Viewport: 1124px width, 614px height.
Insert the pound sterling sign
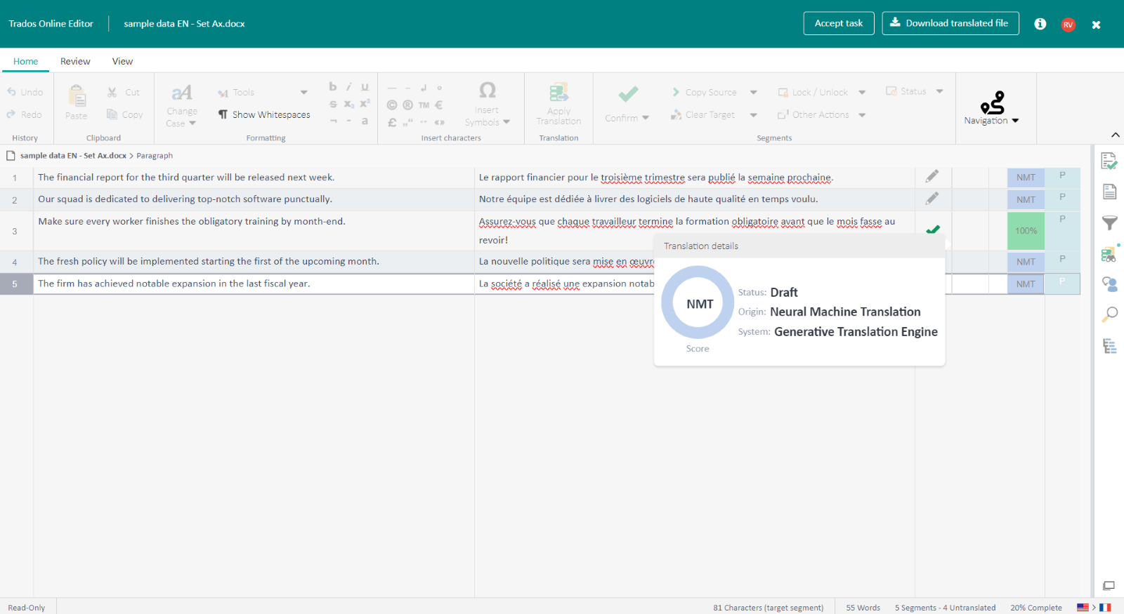pos(392,122)
